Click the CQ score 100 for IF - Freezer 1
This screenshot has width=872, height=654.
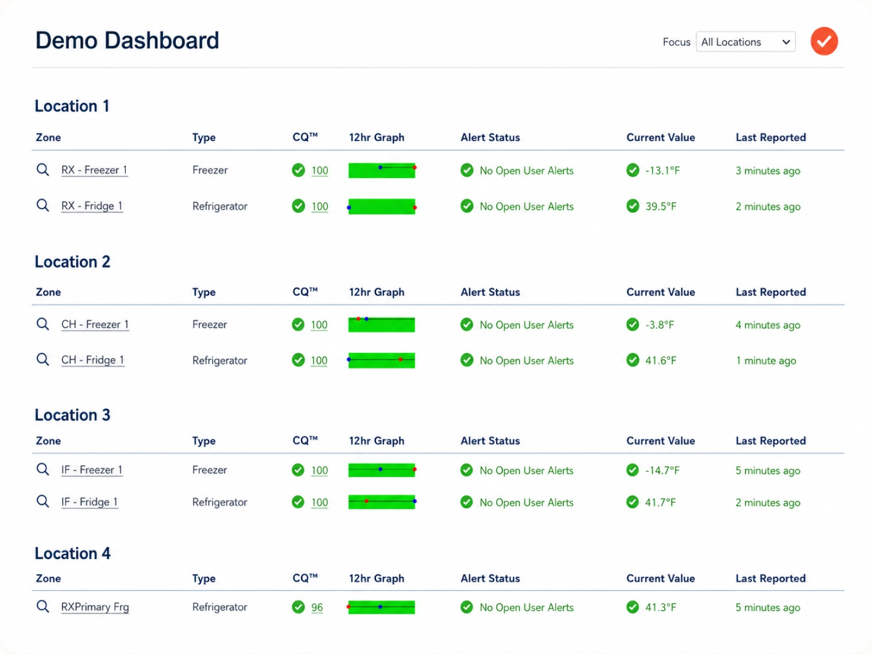click(319, 471)
